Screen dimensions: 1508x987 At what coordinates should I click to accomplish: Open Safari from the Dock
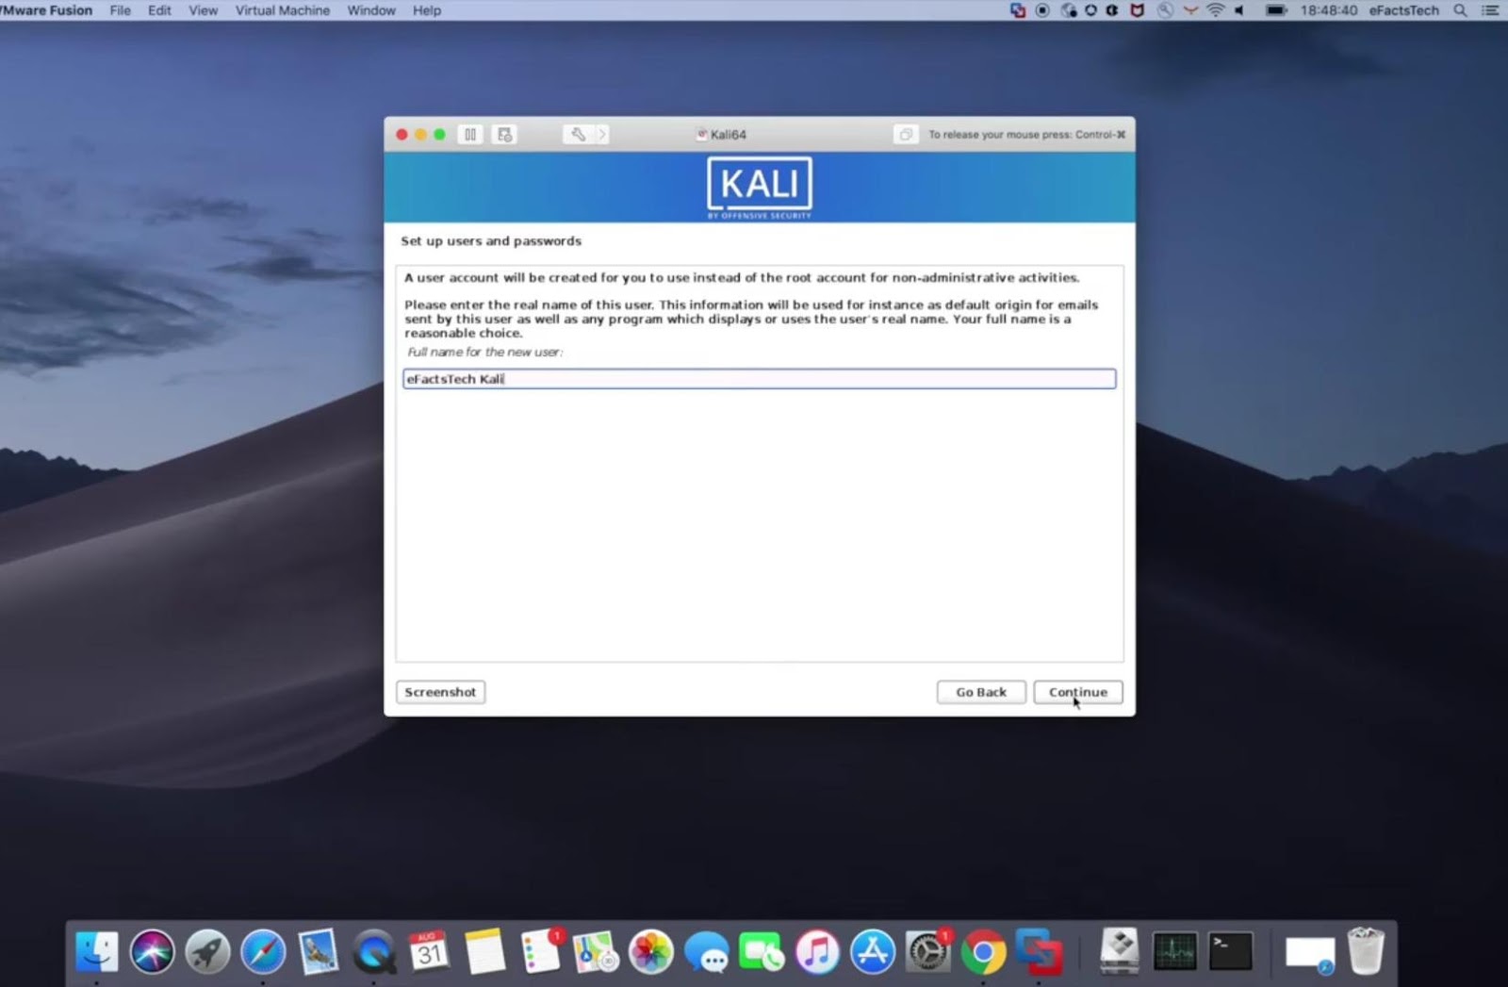click(263, 951)
